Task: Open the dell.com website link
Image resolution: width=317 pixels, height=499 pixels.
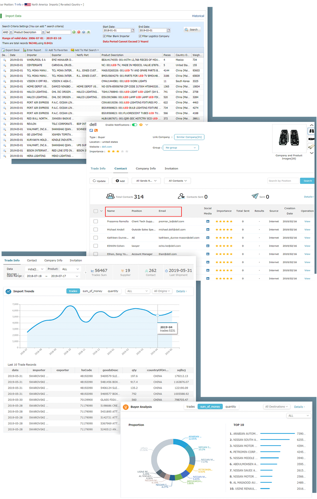Action: point(107,147)
